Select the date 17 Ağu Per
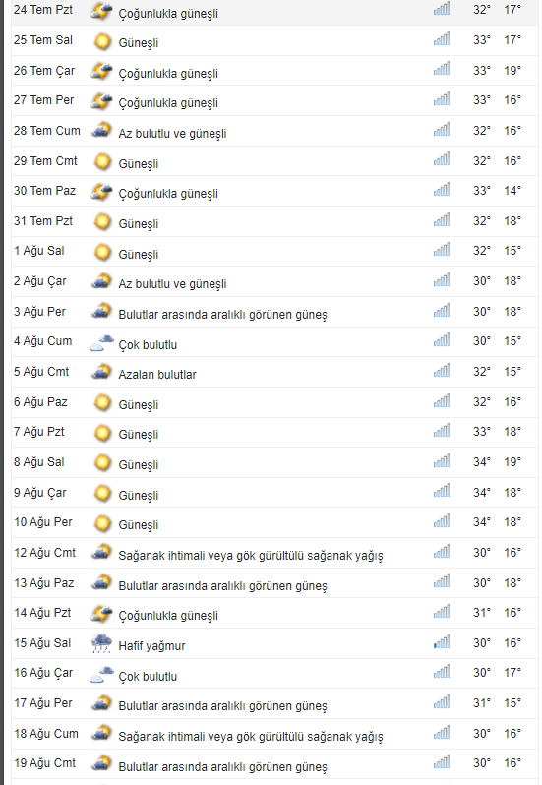The image size is (542, 785). [43, 704]
